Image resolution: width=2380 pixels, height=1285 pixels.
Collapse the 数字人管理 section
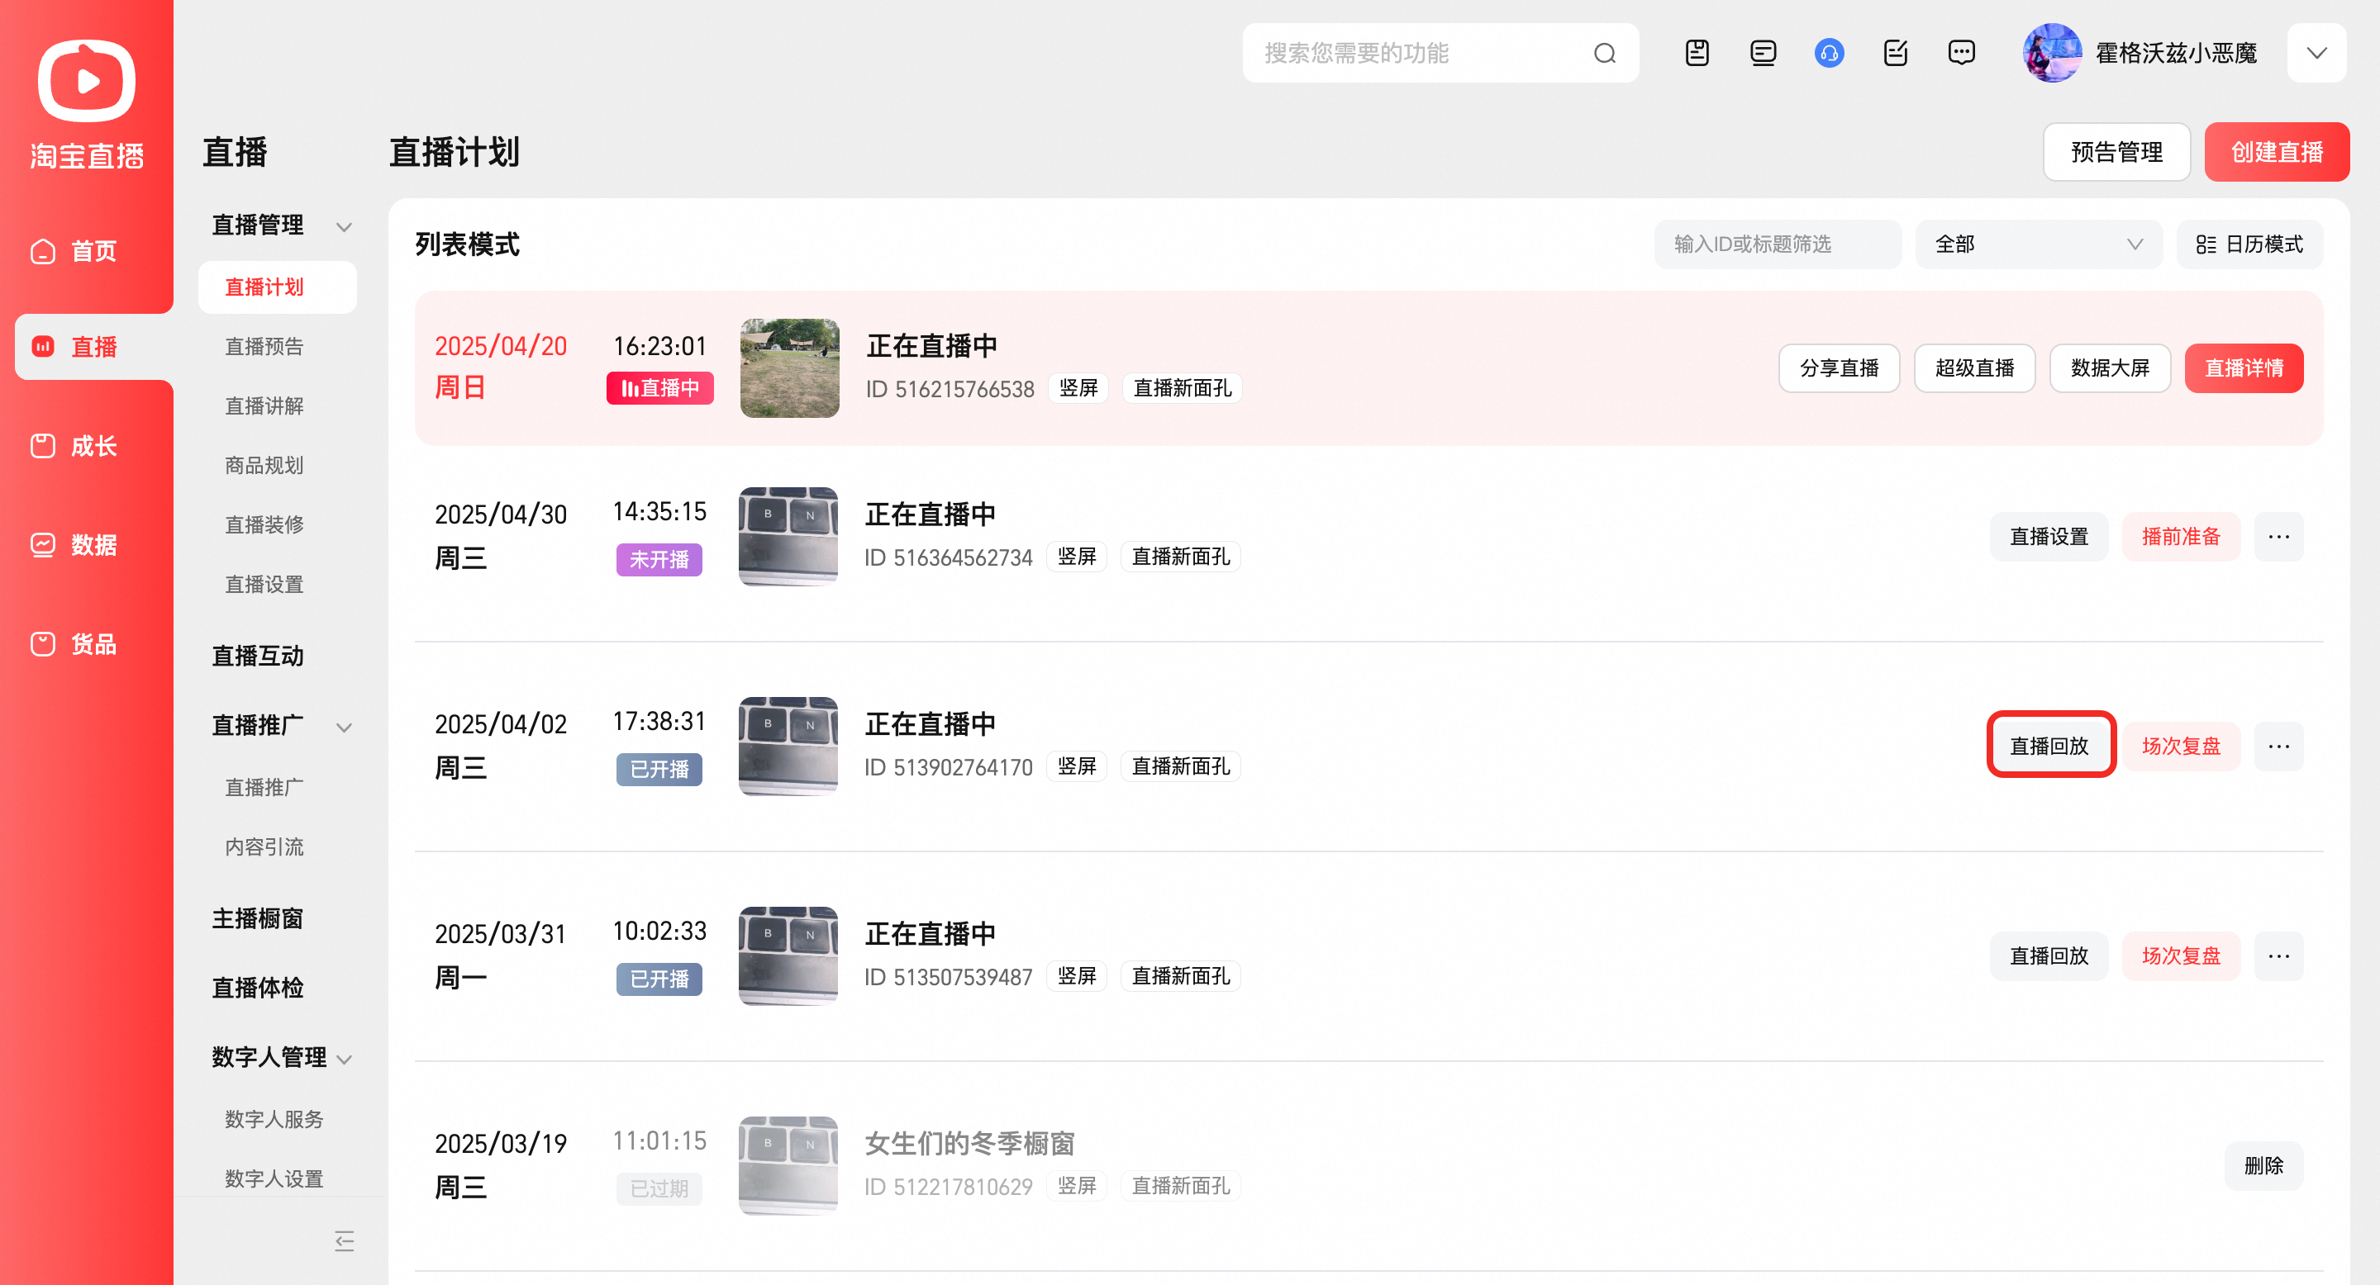tap(344, 1059)
